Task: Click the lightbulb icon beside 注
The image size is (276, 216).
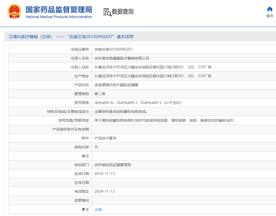Action: point(83,209)
